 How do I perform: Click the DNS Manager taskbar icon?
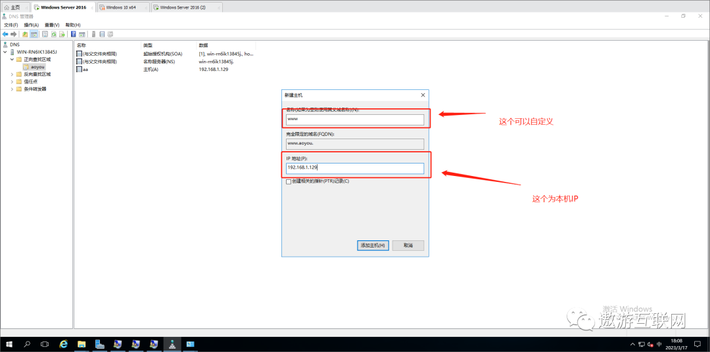[x=172, y=344]
